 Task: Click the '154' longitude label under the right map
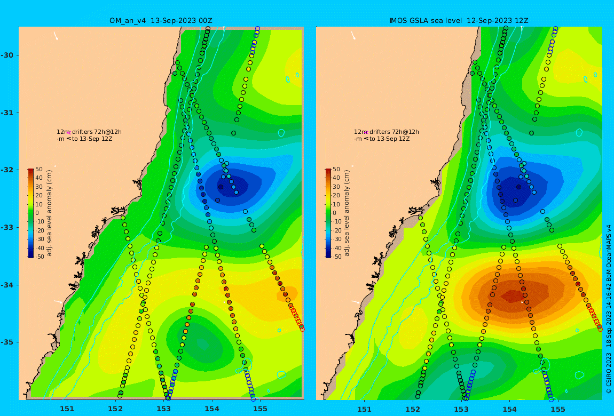coord(509,409)
